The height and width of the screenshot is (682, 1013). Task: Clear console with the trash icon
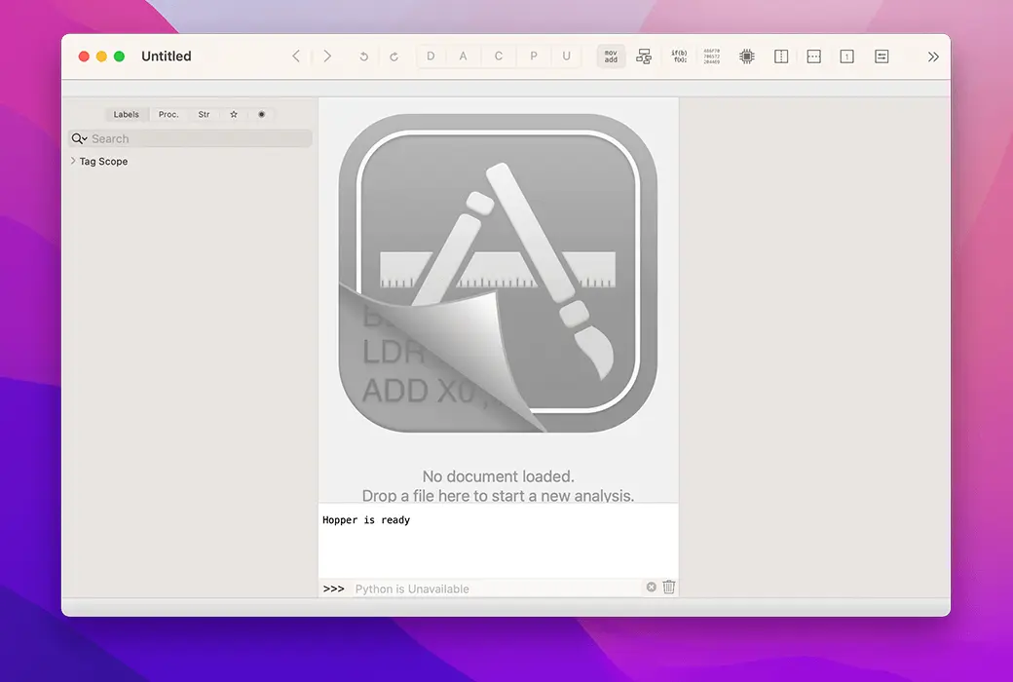click(x=668, y=587)
